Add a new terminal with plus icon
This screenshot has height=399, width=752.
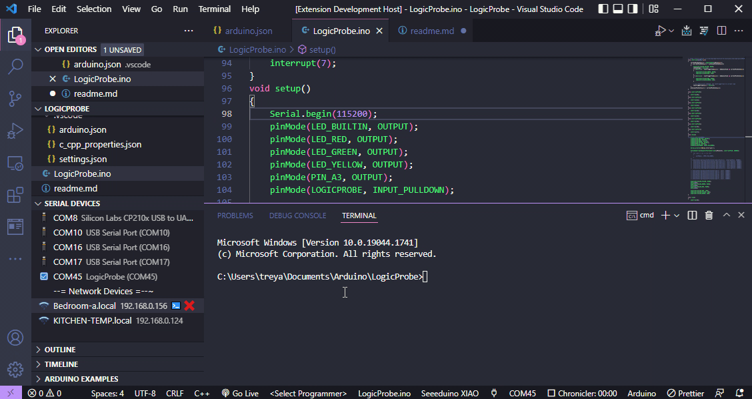(665, 215)
